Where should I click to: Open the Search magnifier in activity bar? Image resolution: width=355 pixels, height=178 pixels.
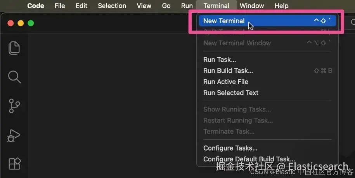[x=14, y=77]
